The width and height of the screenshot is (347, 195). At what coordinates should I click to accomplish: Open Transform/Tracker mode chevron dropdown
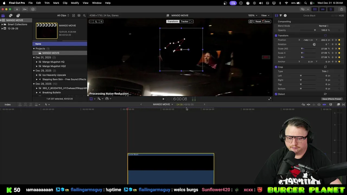click(x=192, y=21)
